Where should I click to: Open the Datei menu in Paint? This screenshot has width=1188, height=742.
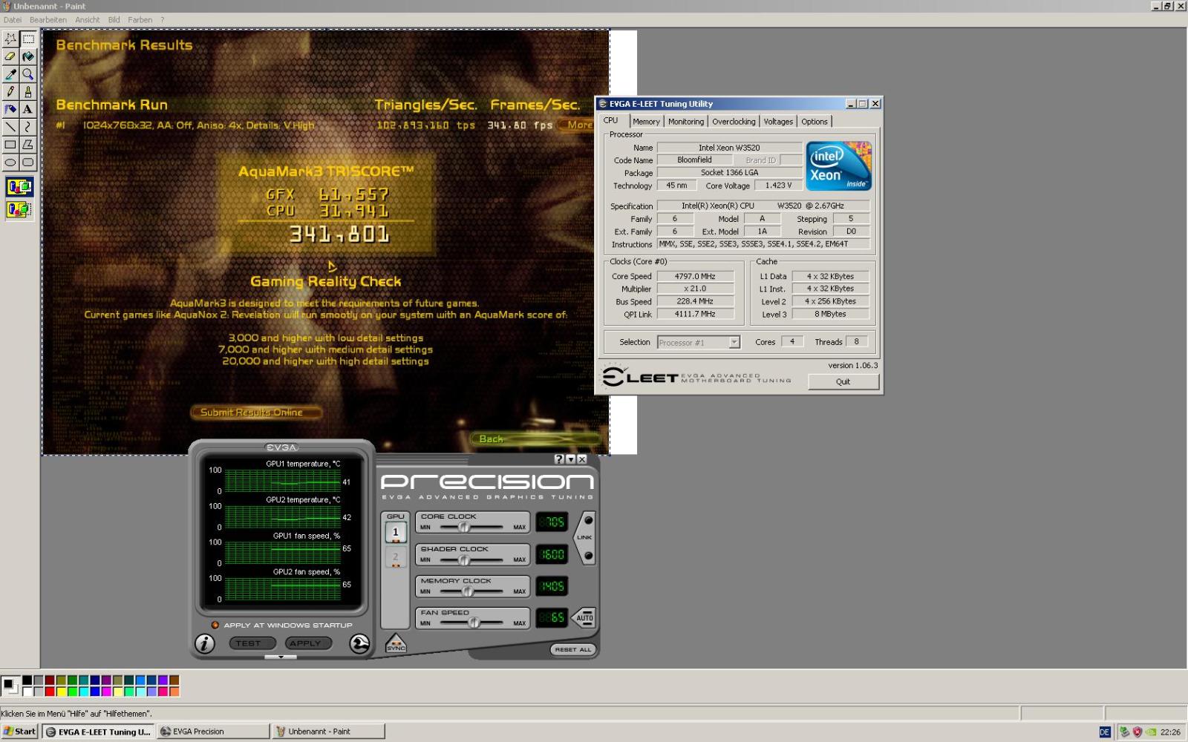(13, 20)
